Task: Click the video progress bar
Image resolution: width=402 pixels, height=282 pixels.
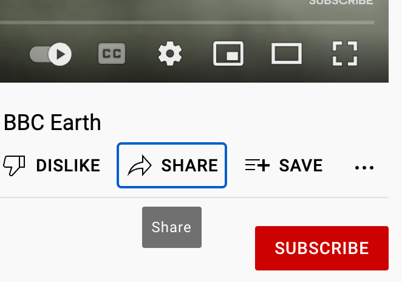Action: (187, 22)
